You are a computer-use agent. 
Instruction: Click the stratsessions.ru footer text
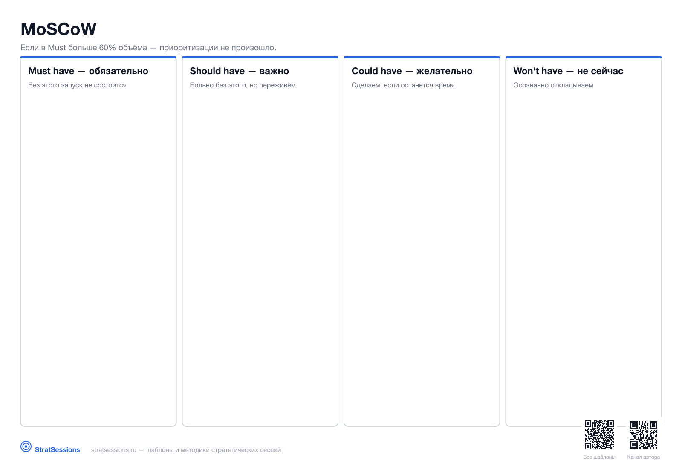[186, 450]
